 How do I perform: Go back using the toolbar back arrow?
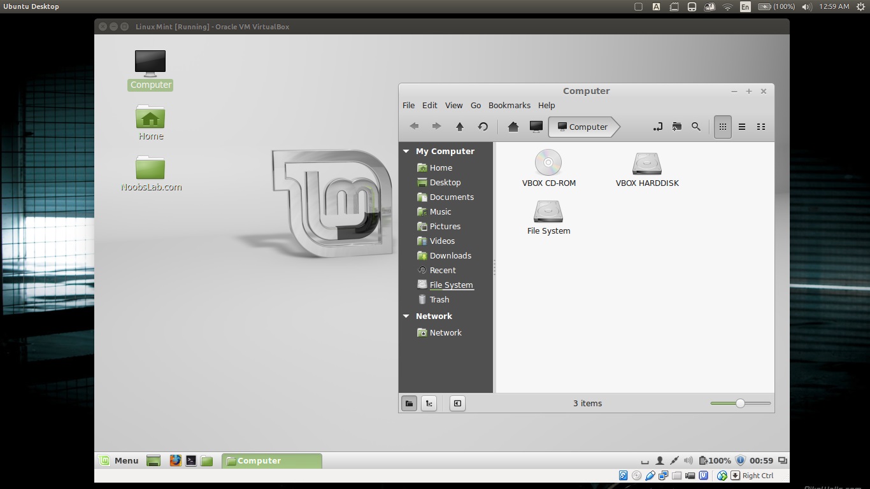coord(415,127)
